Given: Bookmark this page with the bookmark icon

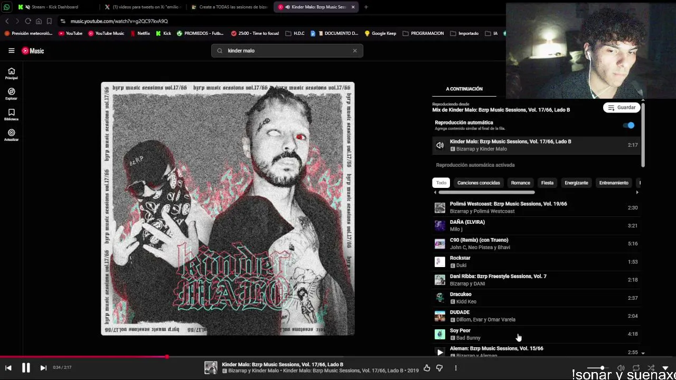Looking at the screenshot, I should pos(49,21).
